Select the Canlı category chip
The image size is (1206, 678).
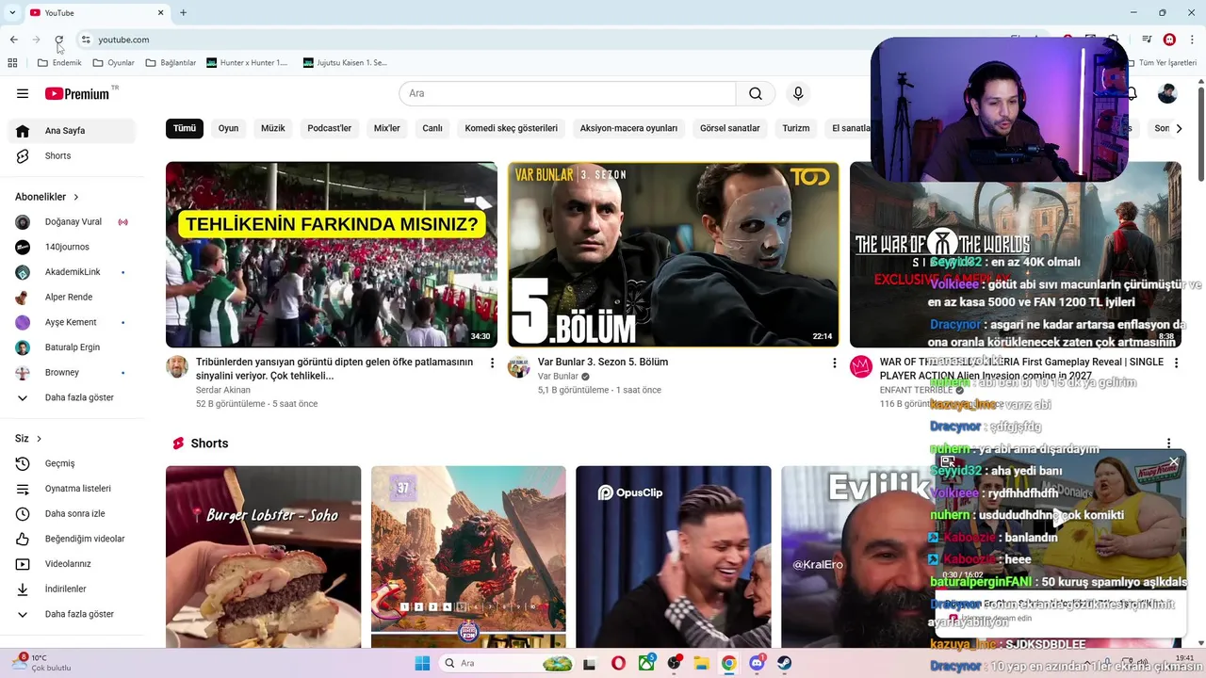pos(432,128)
